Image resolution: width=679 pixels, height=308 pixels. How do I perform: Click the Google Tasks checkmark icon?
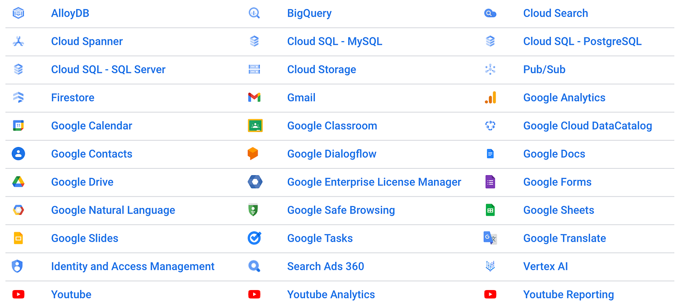(254, 238)
